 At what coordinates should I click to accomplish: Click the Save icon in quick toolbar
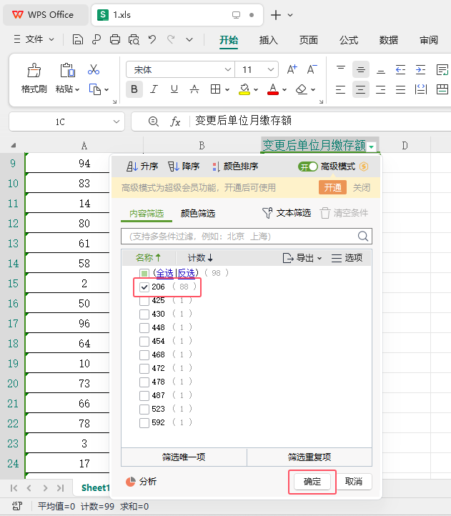pyautogui.click(x=77, y=40)
